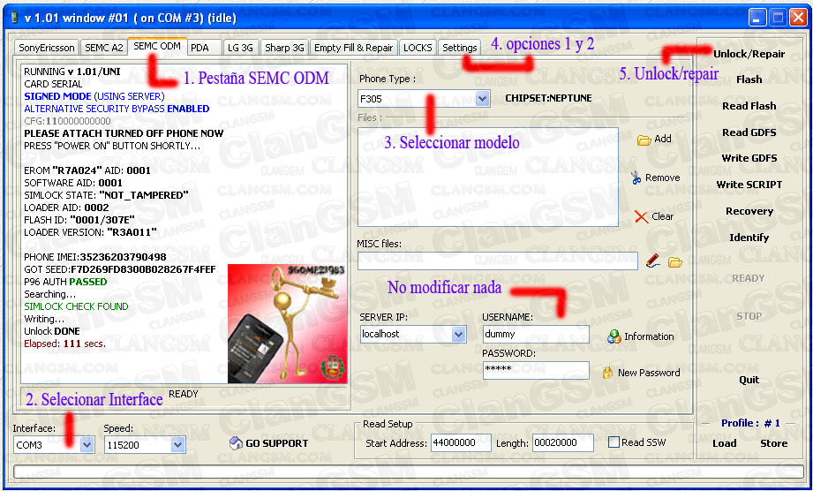Click the Add files folder icon

coord(644,140)
